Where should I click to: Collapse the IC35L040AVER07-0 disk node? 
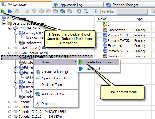click(10, 28)
